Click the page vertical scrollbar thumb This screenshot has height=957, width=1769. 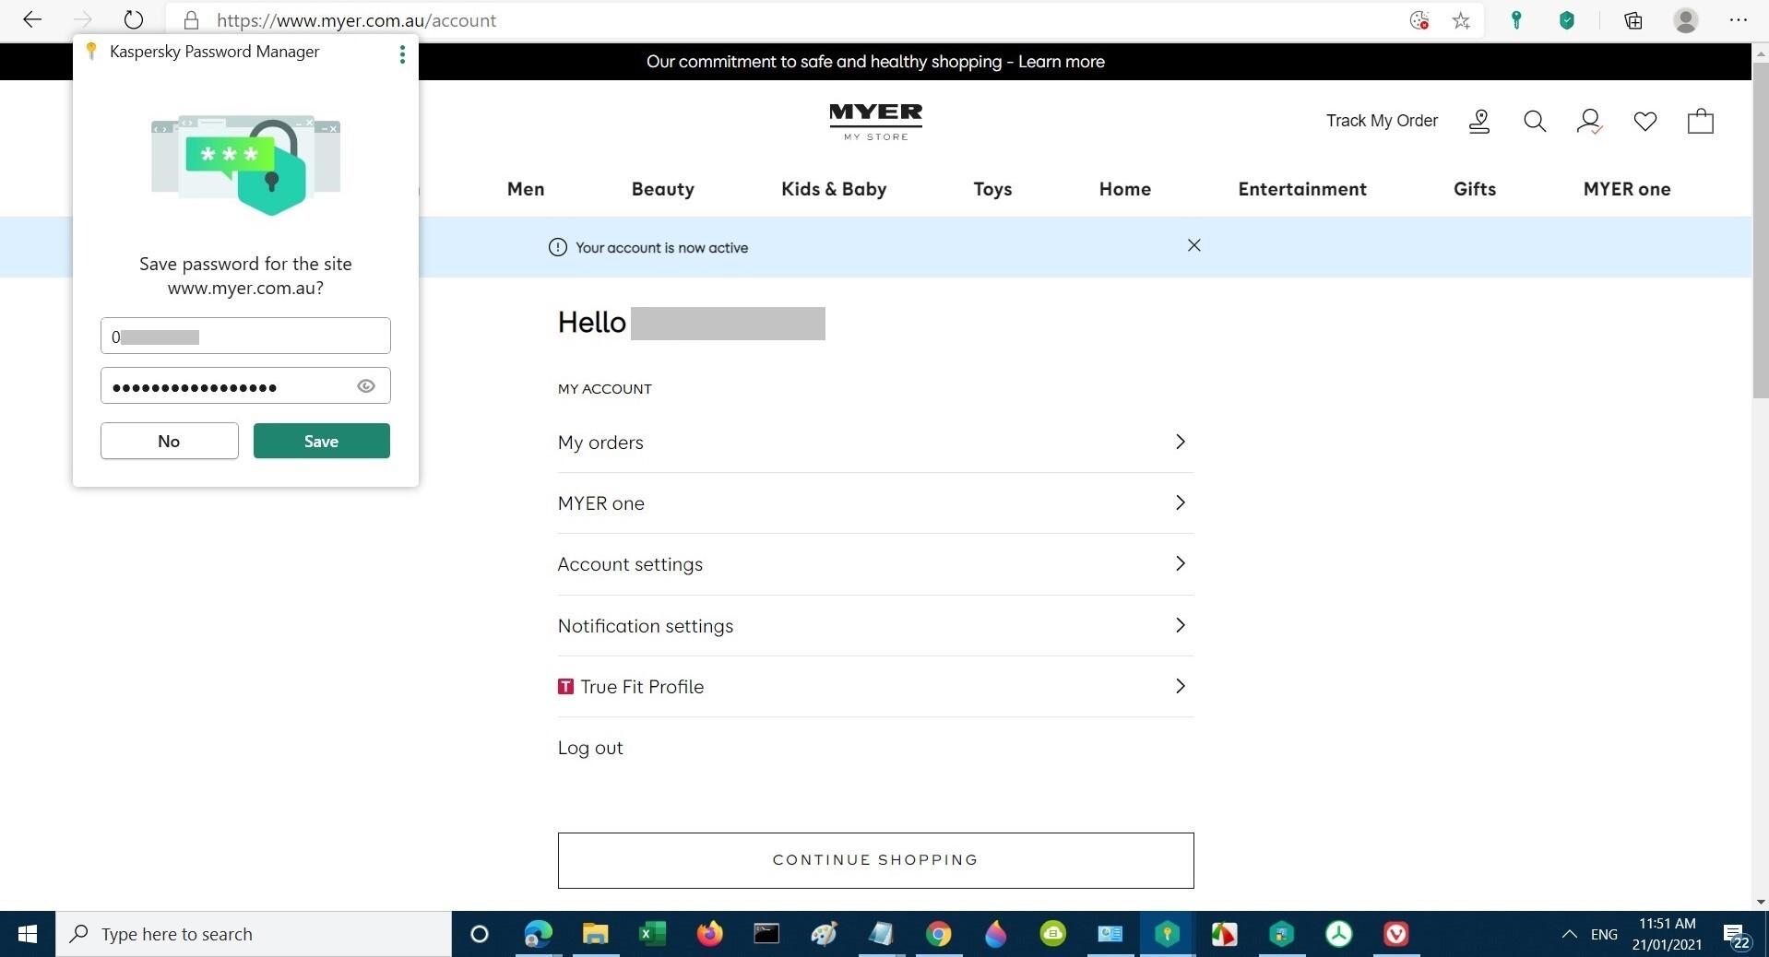[1761, 230]
